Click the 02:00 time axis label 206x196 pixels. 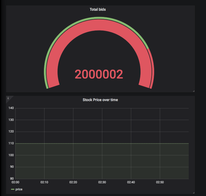(15, 182)
